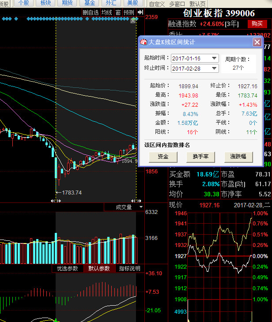Click the 现价 value 1927.16

click(209, 205)
